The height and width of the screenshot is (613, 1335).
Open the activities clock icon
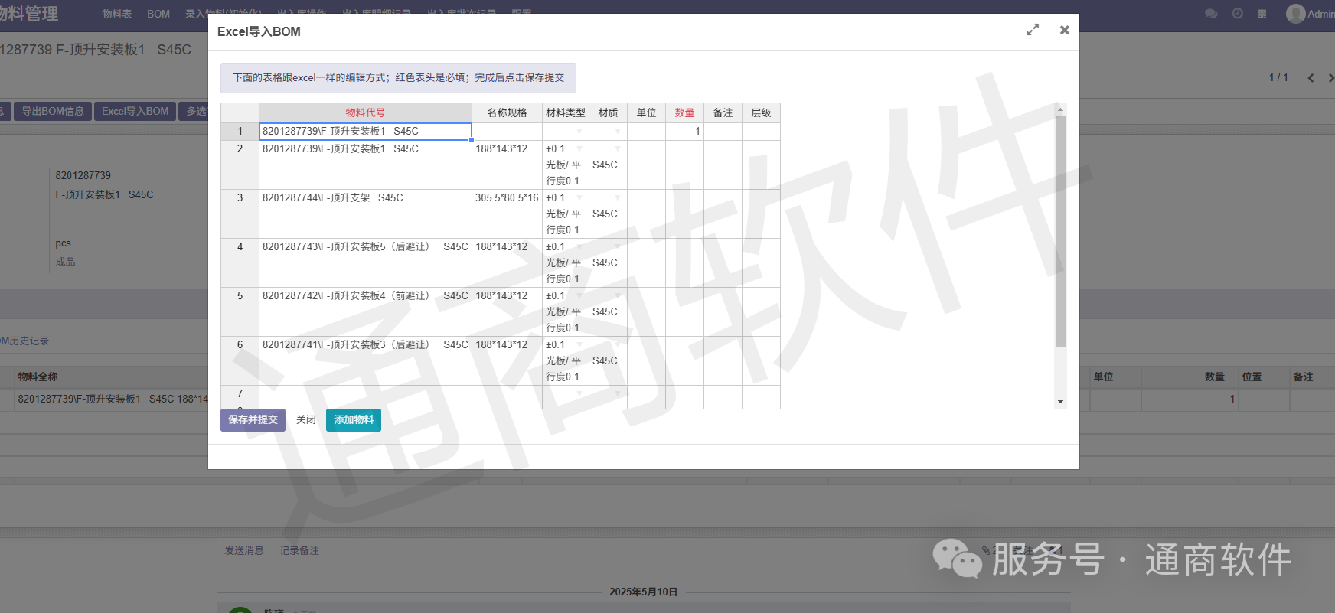click(1237, 14)
